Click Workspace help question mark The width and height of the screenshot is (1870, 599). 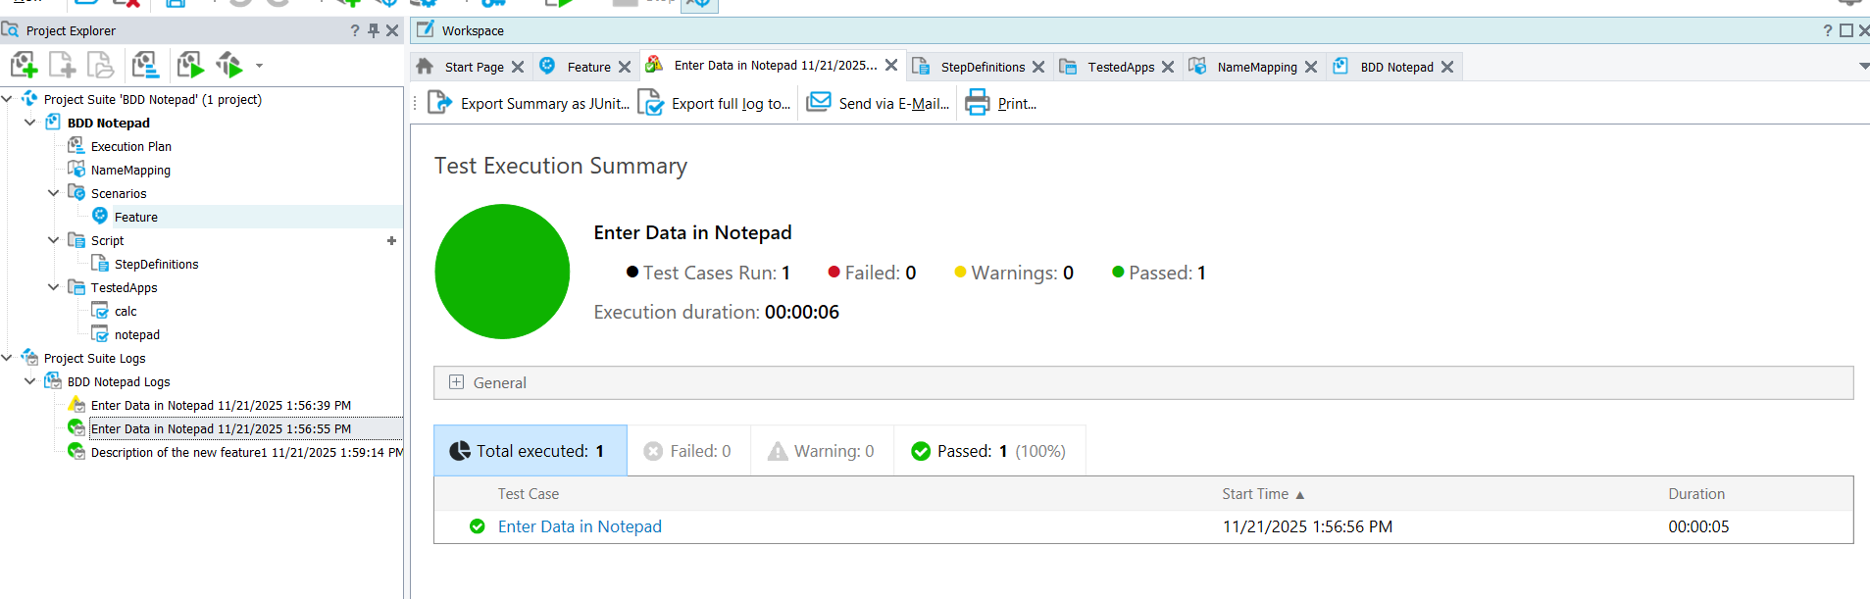click(1828, 30)
